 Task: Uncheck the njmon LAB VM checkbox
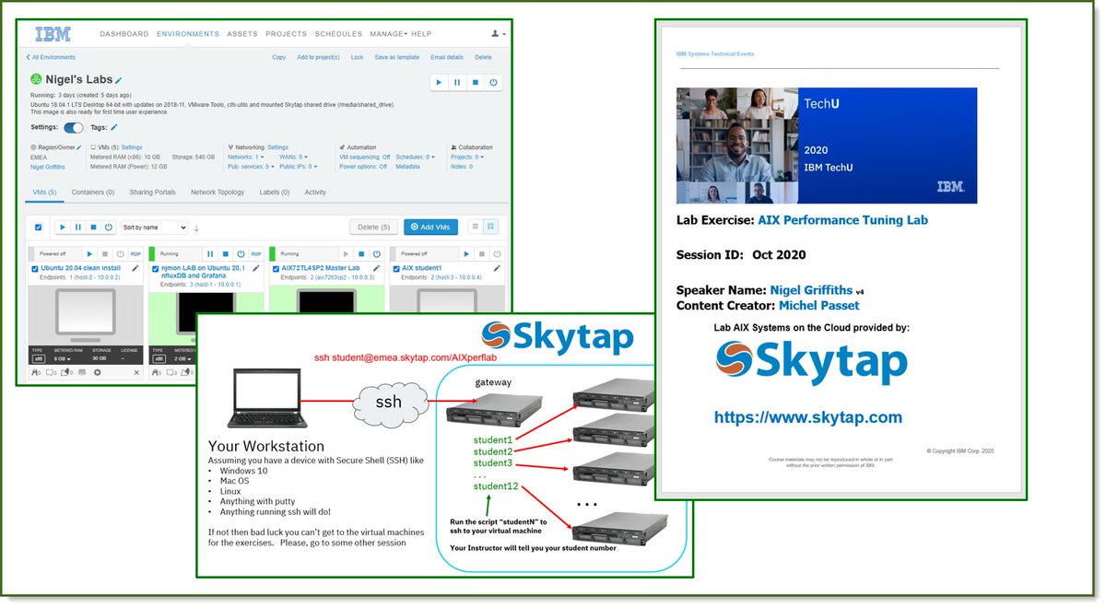pyautogui.click(x=156, y=269)
